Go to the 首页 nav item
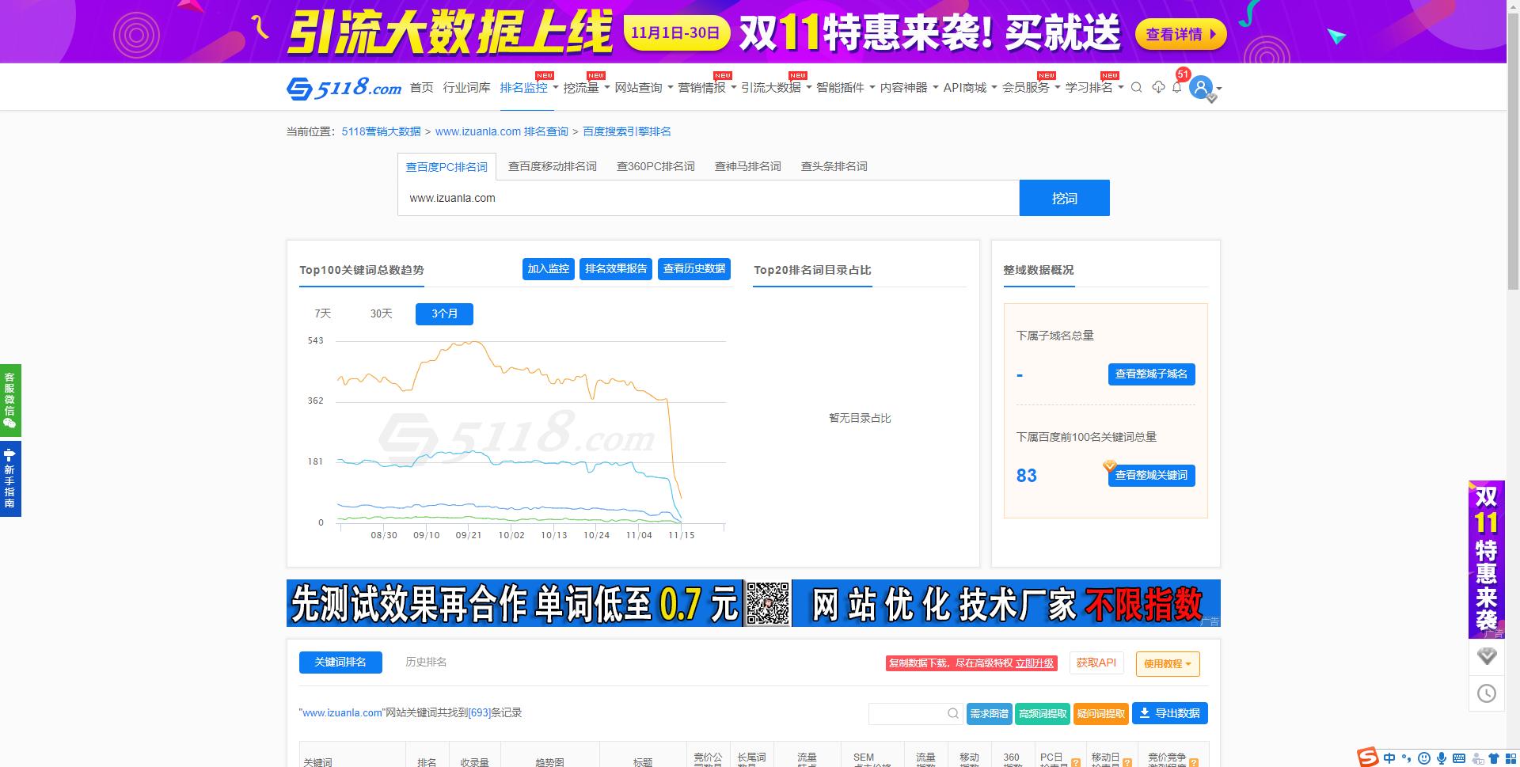 [421, 87]
